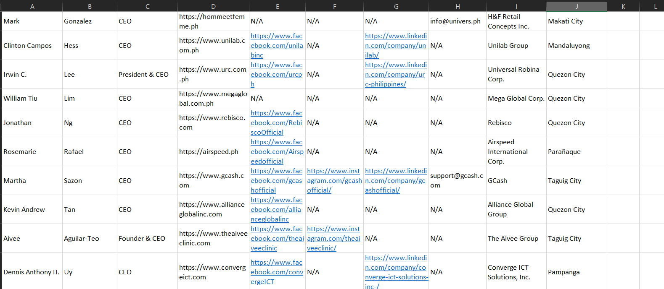
Task: Select the 'Alliance Global Group' cell
Action: pos(516,209)
